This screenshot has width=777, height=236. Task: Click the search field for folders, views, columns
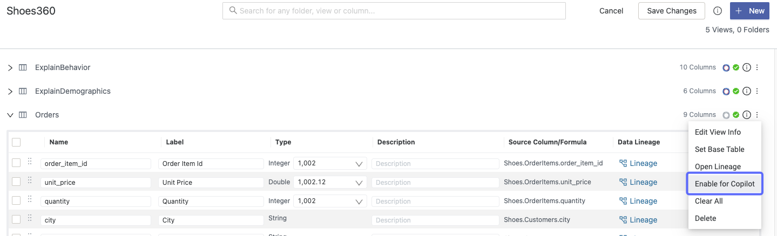[394, 11]
